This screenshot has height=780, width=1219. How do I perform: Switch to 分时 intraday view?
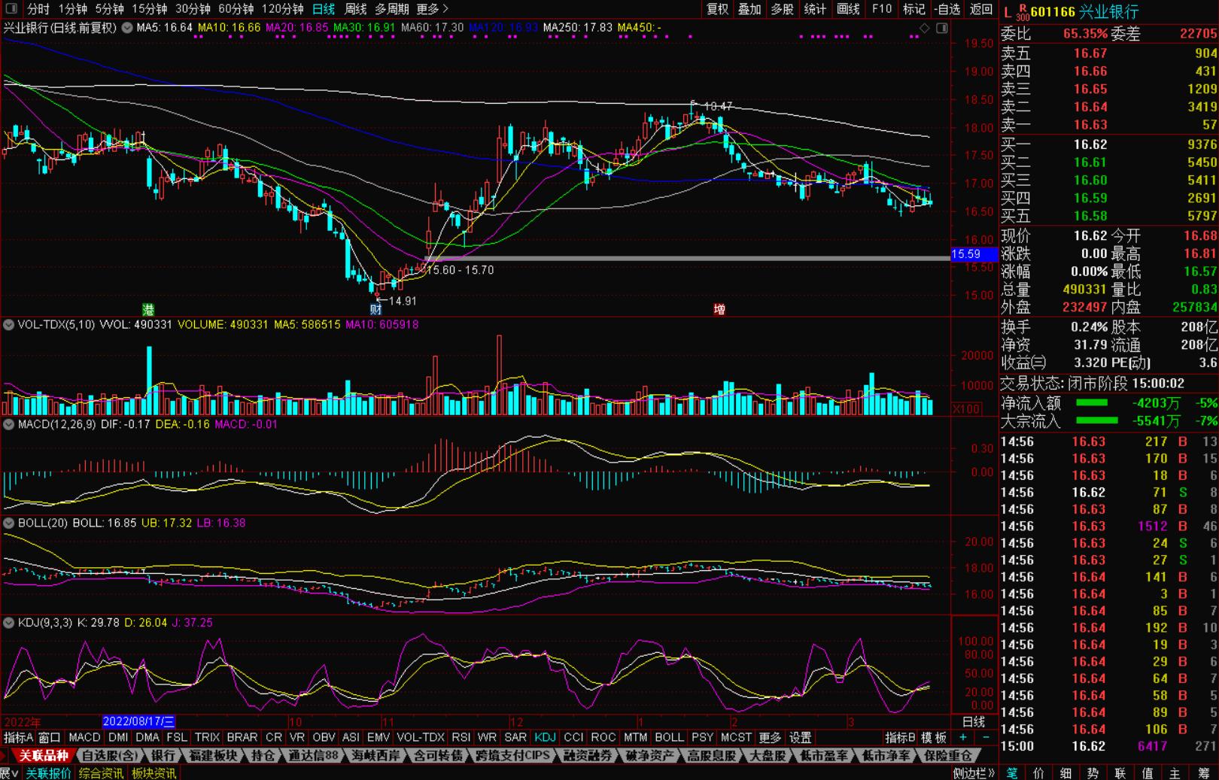(38, 9)
